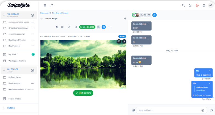Viewport: 215px width, 115px height.
Task: Open checking shared space folder
Action: pos(19,22)
